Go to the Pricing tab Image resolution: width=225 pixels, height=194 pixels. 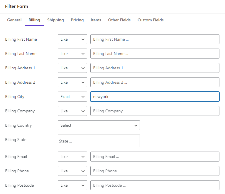click(x=77, y=20)
